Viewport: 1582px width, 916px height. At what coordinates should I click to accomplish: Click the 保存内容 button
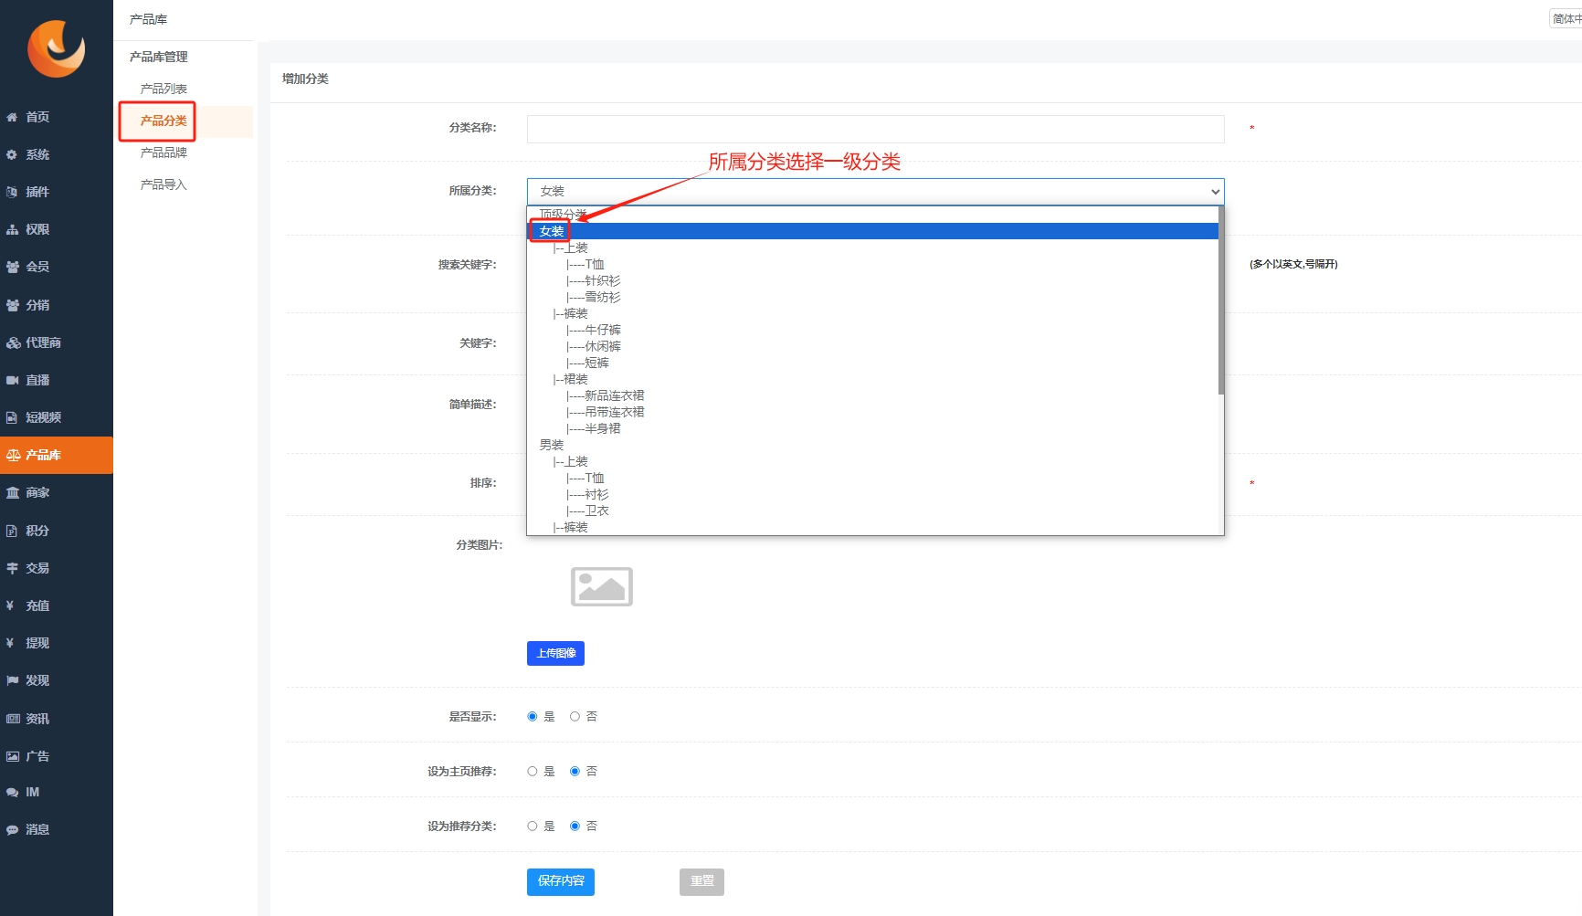click(x=561, y=881)
